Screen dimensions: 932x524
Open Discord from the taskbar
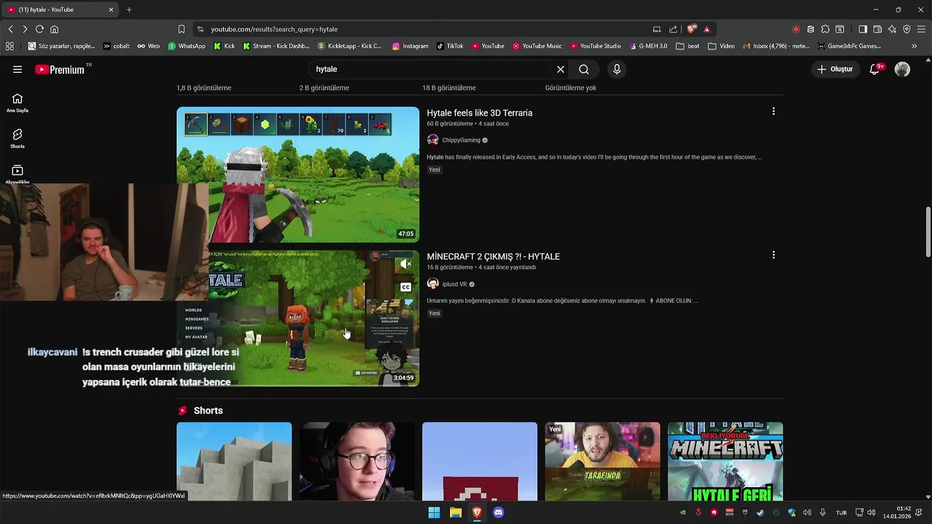click(x=498, y=512)
